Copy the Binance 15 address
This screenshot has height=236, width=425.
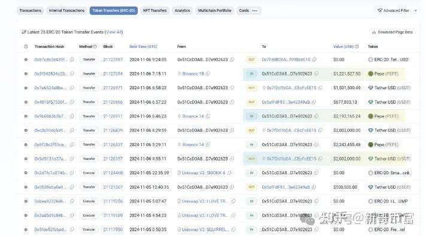(208, 74)
